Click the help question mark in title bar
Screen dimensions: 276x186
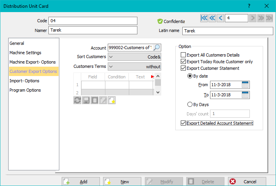(249, 6)
